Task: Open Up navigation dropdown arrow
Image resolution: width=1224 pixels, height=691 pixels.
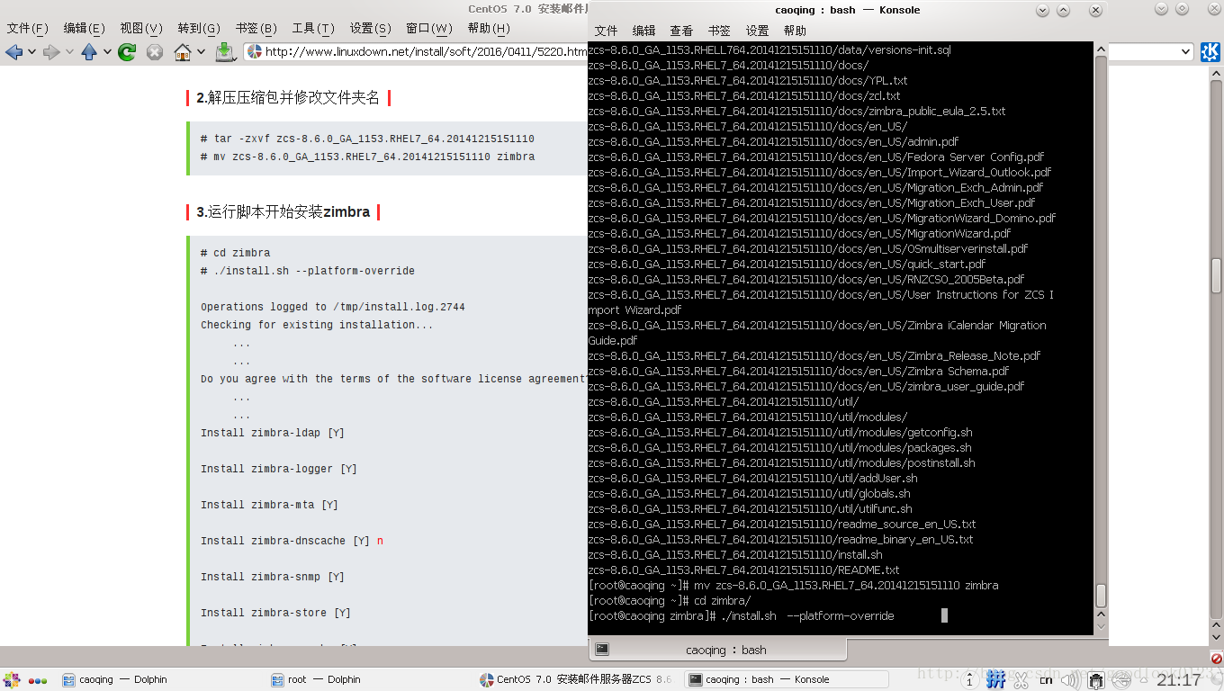Action: 107,52
